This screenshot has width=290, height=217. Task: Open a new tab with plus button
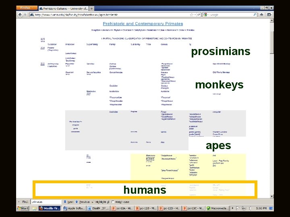[x=91, y=8]
